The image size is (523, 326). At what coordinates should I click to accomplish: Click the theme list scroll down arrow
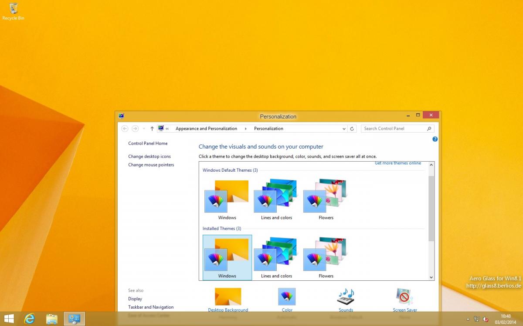tap(431, 277)
